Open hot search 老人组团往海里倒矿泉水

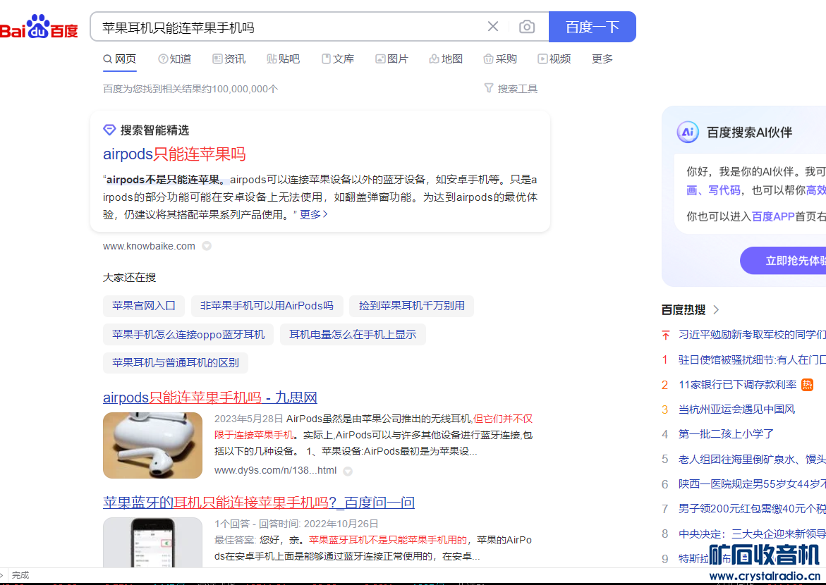pos(752,459)
